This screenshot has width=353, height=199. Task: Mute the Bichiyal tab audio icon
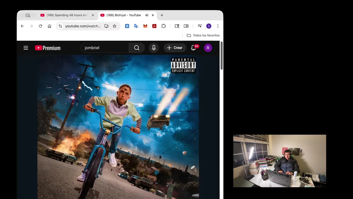(147, 15)
